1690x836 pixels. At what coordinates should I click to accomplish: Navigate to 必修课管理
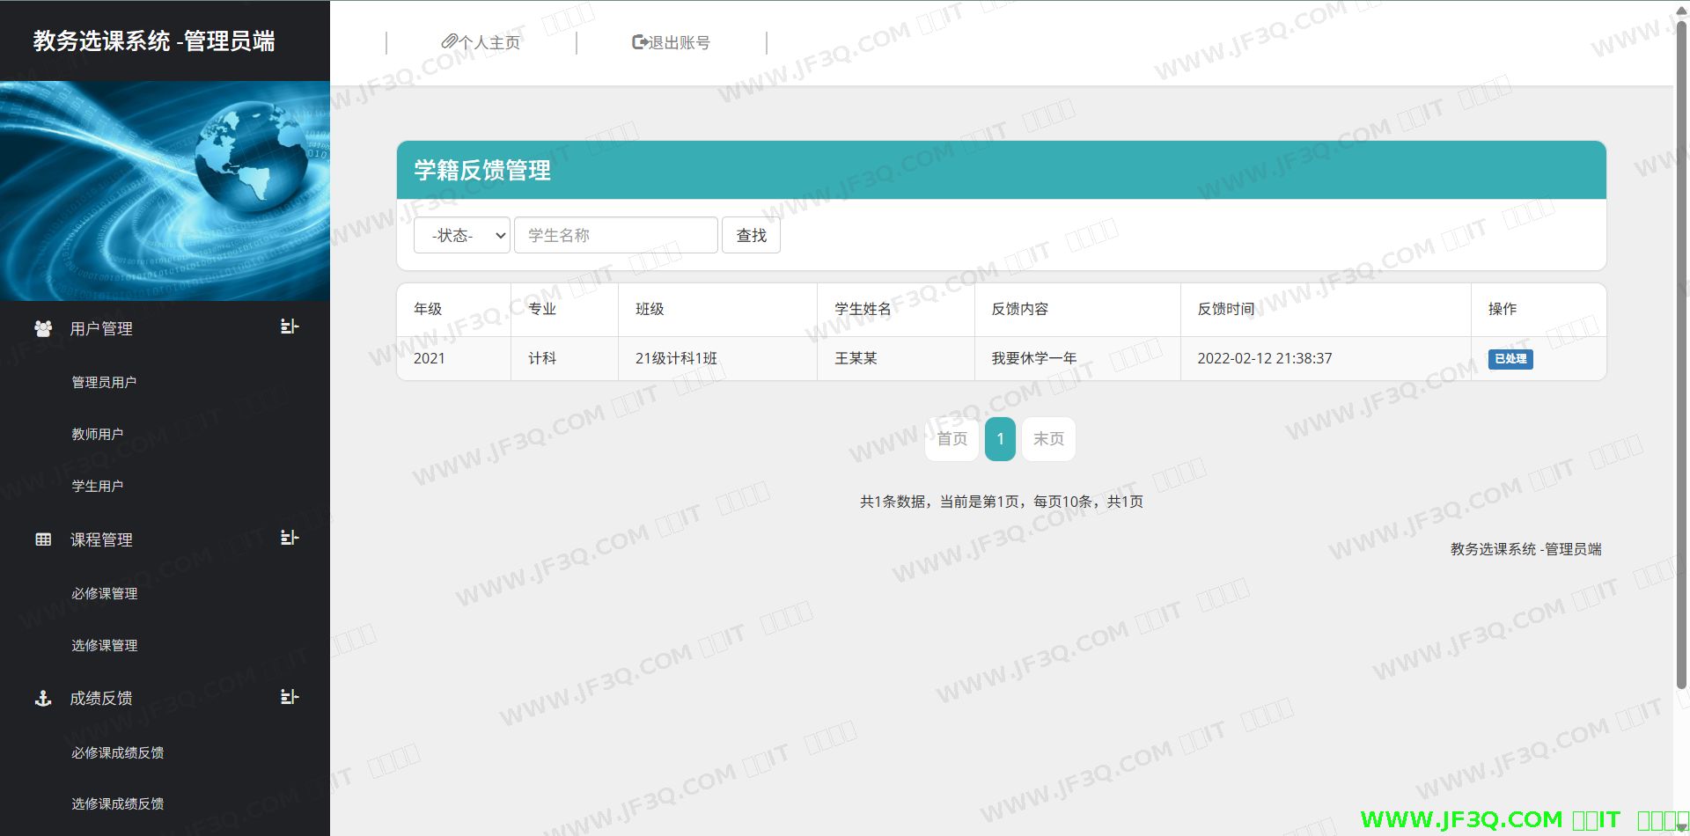(x=105, y=593)
